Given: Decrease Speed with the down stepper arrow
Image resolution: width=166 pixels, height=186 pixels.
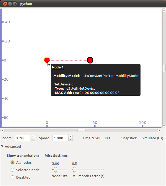Looking at the screenshot, I should tap(71, 140).
